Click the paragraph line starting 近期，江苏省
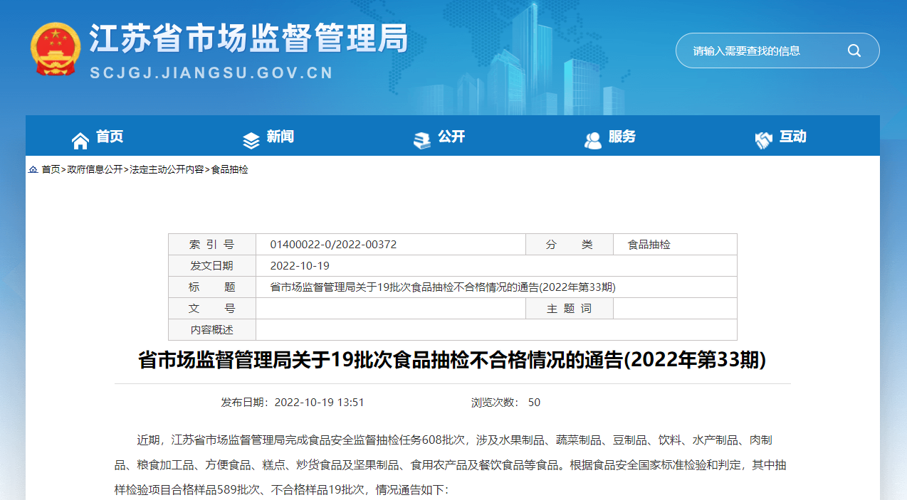907x500 pixels. [x=454, y=440]
